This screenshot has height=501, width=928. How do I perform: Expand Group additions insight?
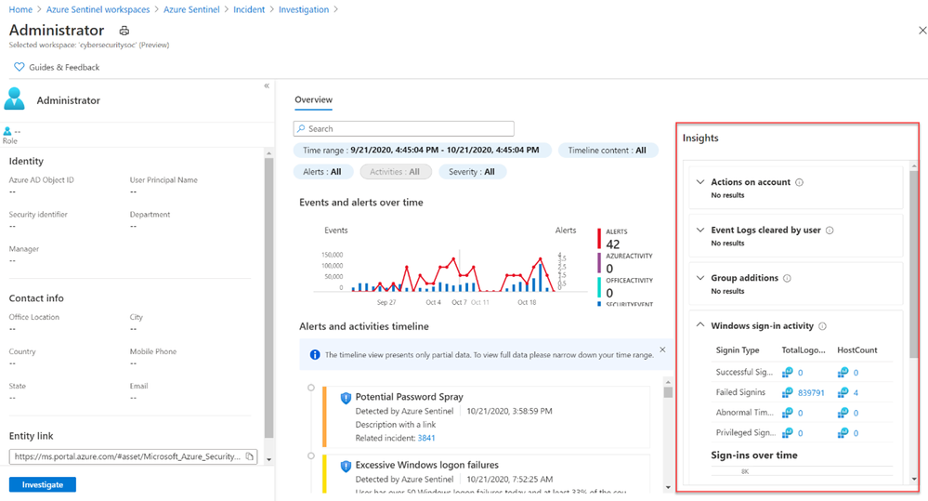point(700,278)
